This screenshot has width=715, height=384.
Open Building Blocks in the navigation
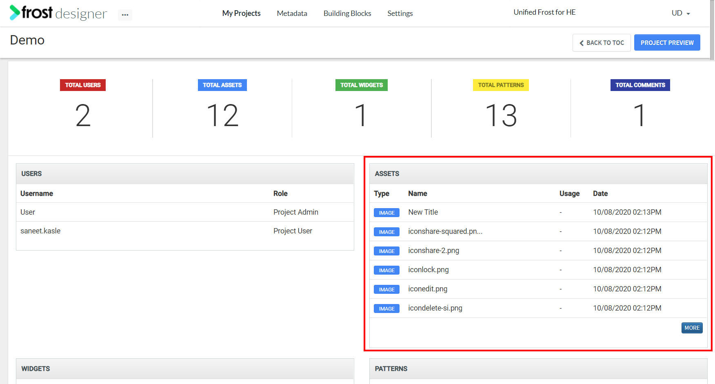(x=347, y=13)
